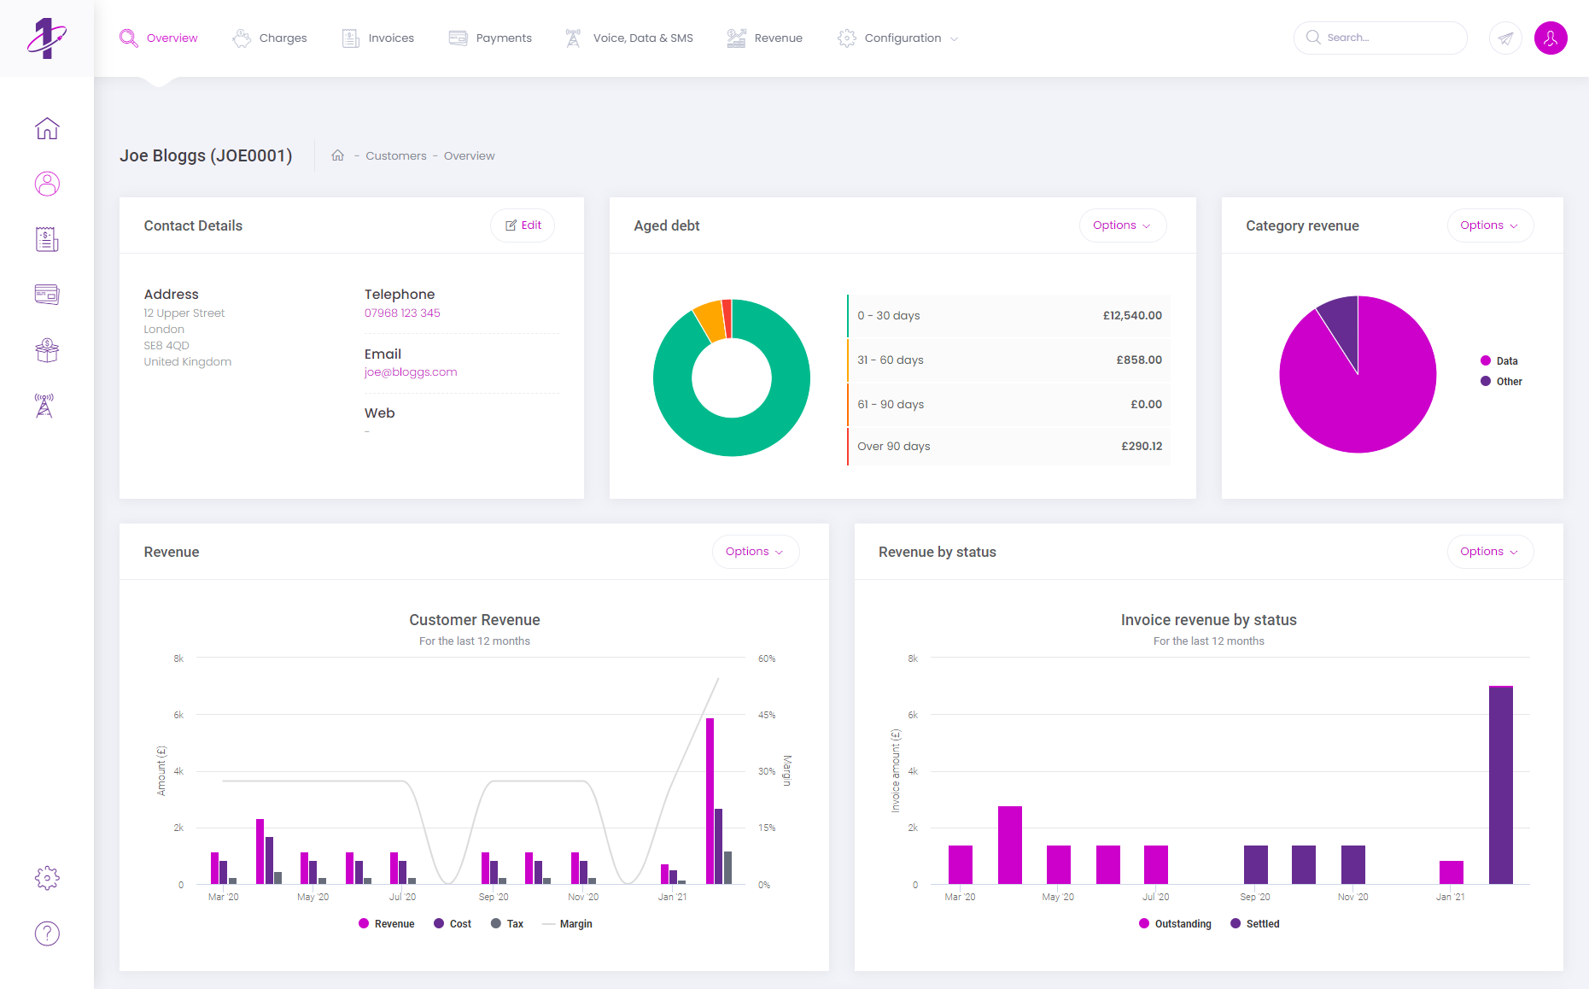1589x989 pixels.
Task: Click the paper plane send icon
Action: tap(1505, 38)
